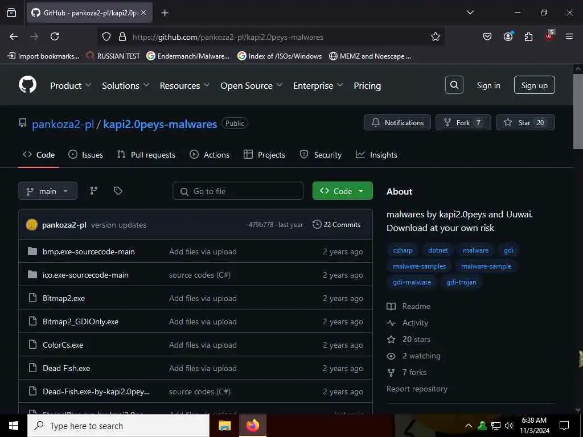
Task: Open the Windows Start menu
Action: pos(14,426)
